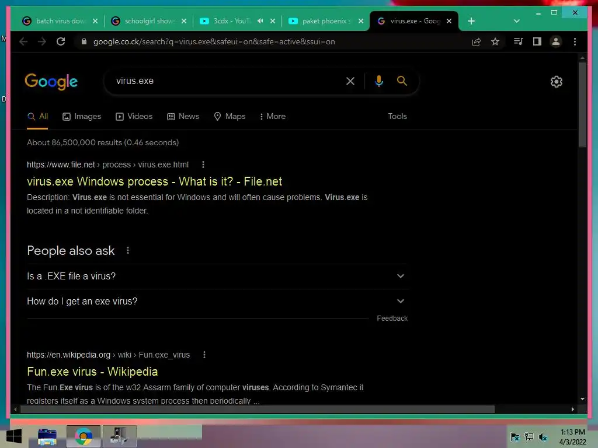The height and width of the screenshot is (448, 598).
Task: Open File Explorer from taskbar
Action: pos(47,436)
